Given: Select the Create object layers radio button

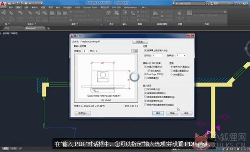Looking at the screenshot, I should click(x=172, y=70).
